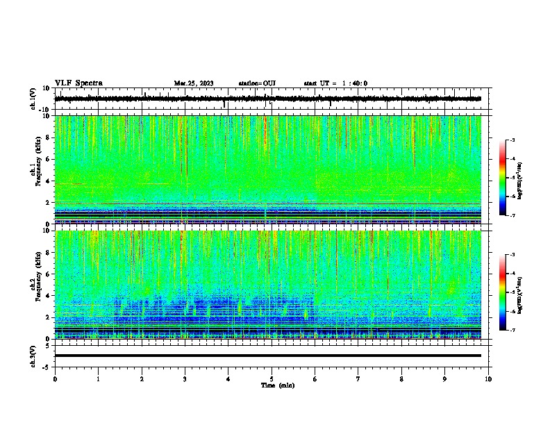Viewport: 550px width, 425px height.
Task: Select the "-7" tick on ch.2 colorbar
Action: click(512, 330)
